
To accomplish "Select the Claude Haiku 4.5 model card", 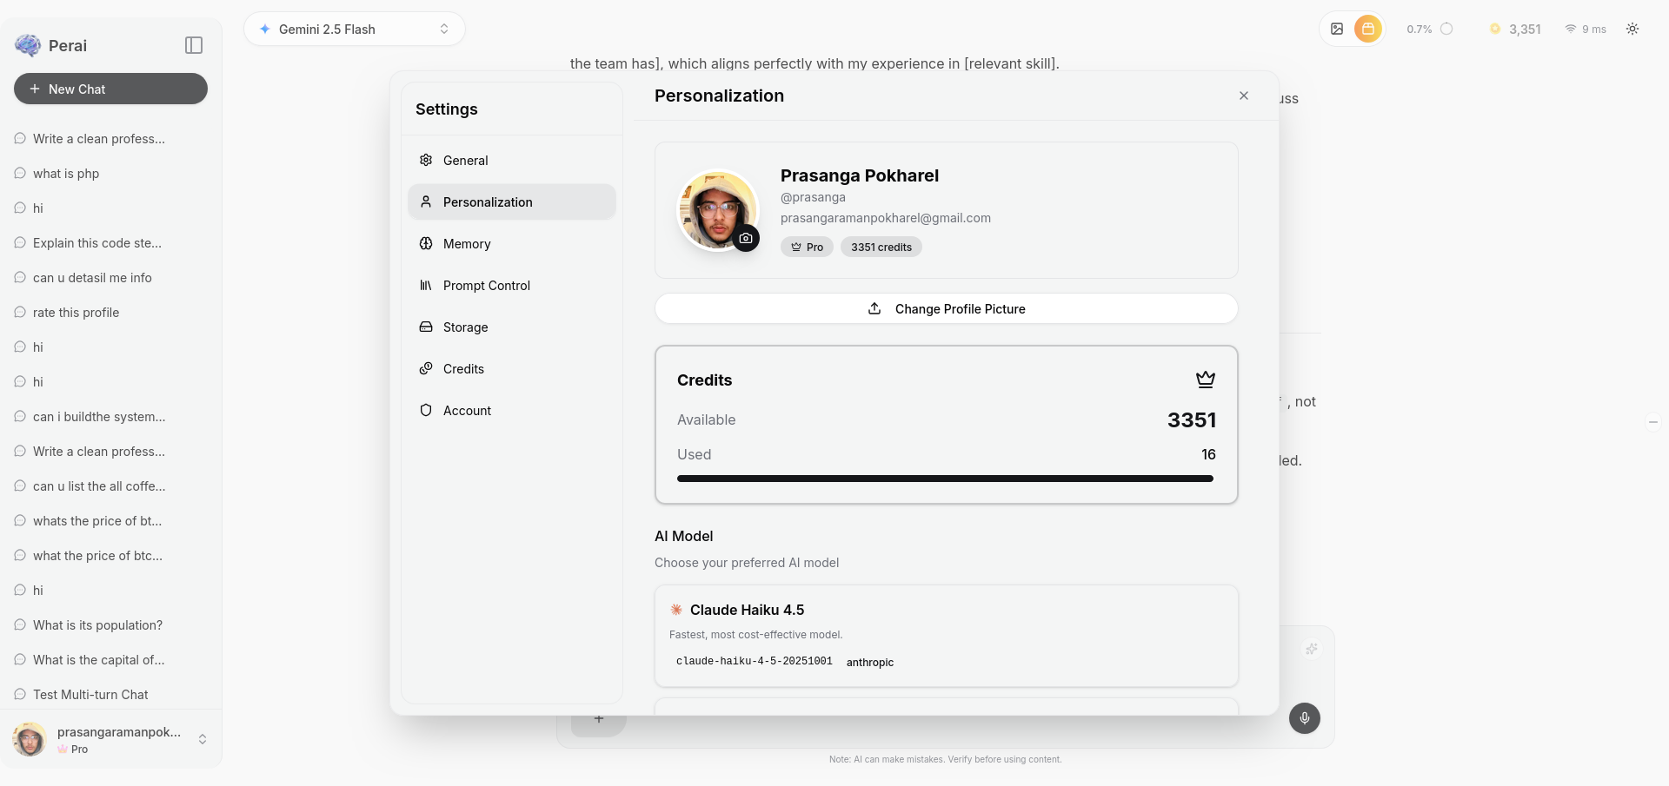I will coord(947,636).
